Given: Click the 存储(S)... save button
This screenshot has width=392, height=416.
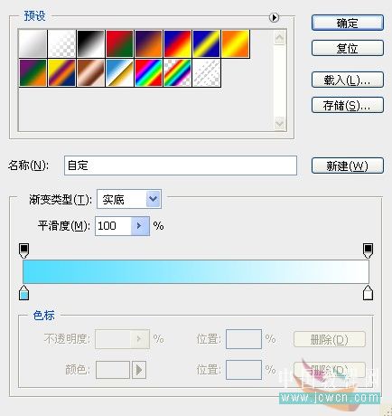Looking at the screenshot, I should (x=348, y=105).
